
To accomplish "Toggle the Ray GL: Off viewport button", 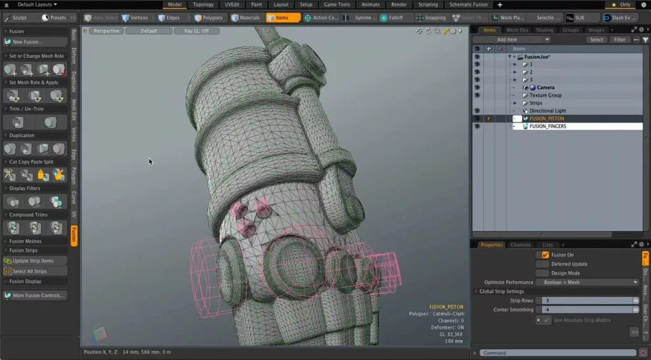I will (x=196, y=31).
